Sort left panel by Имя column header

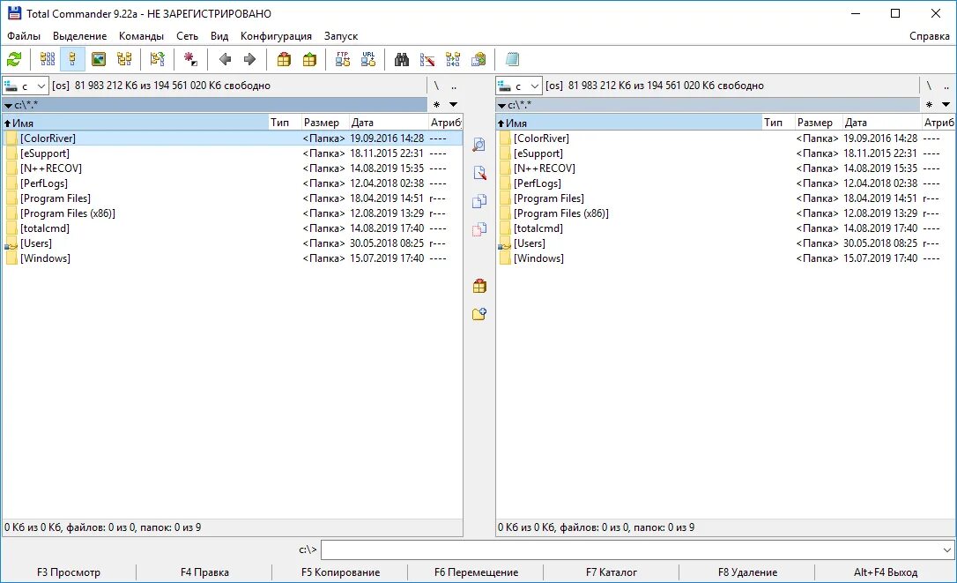136,123
